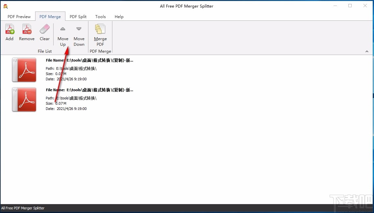Open the PDF Preview tab

[x=19, y=16]
